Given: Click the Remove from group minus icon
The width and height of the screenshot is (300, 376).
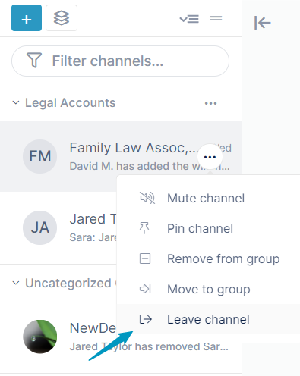Looking at the screenshot, I should [x=145, y=258].
